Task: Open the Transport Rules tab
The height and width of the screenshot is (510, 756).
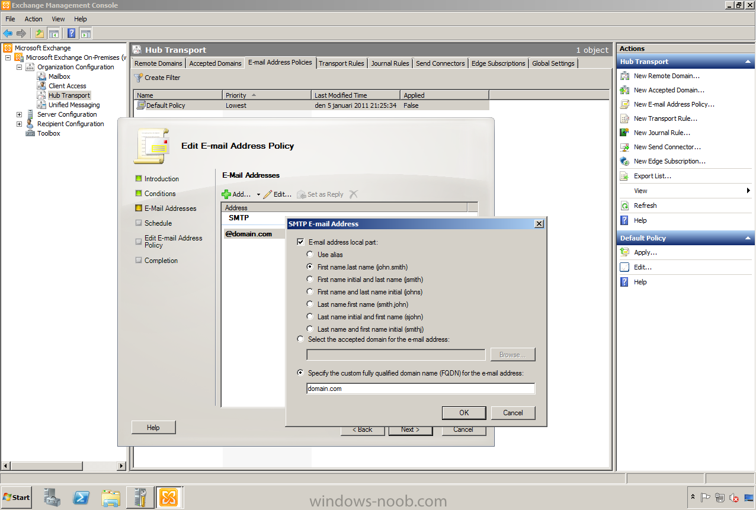Action: tap(341, 63)
